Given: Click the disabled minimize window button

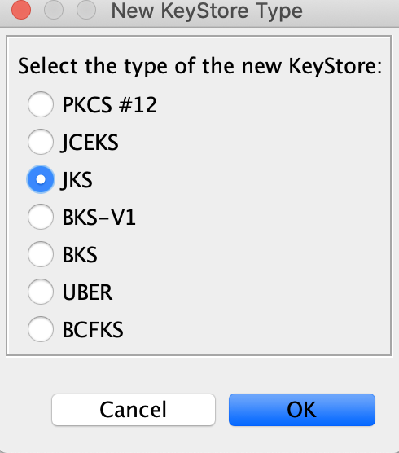Looking at the screenshot, I should 54,10.
